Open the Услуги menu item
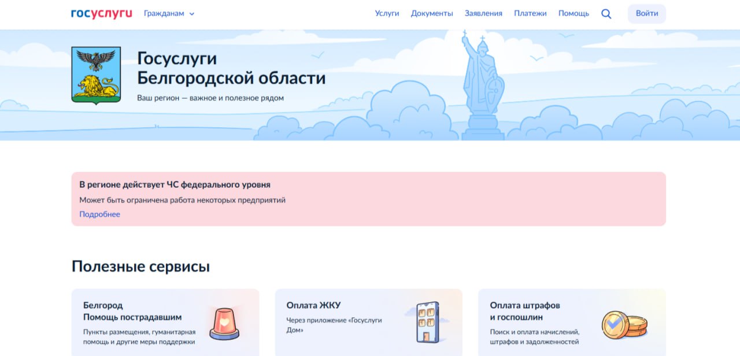 pos(387,13)
